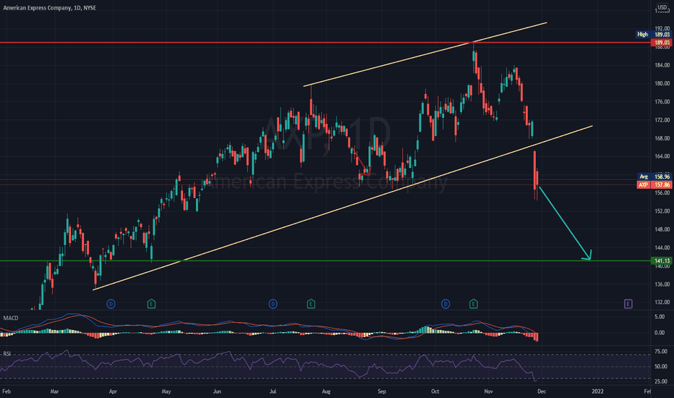This screenshot has height=398, width=674.
Task: Click the 132.00 price axis value
Action: 662,302
